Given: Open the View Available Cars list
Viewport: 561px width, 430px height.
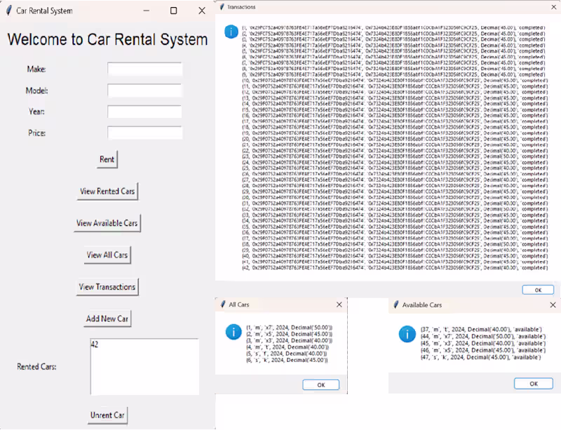Looking at the screenshot, I should (107, 223).
